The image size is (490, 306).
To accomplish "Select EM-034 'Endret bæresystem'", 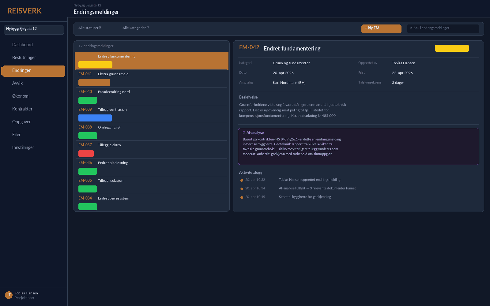I will tap(151, 203).
